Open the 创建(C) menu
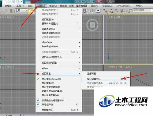 tap(53, 6)
